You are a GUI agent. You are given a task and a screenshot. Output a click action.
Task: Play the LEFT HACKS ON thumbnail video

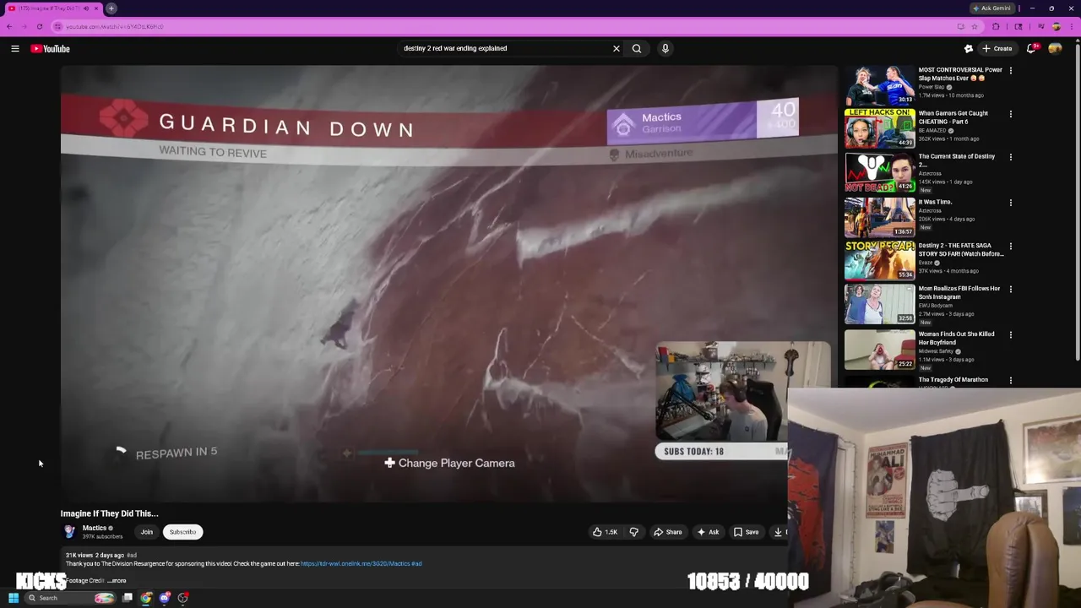click(x=879, y=128)
